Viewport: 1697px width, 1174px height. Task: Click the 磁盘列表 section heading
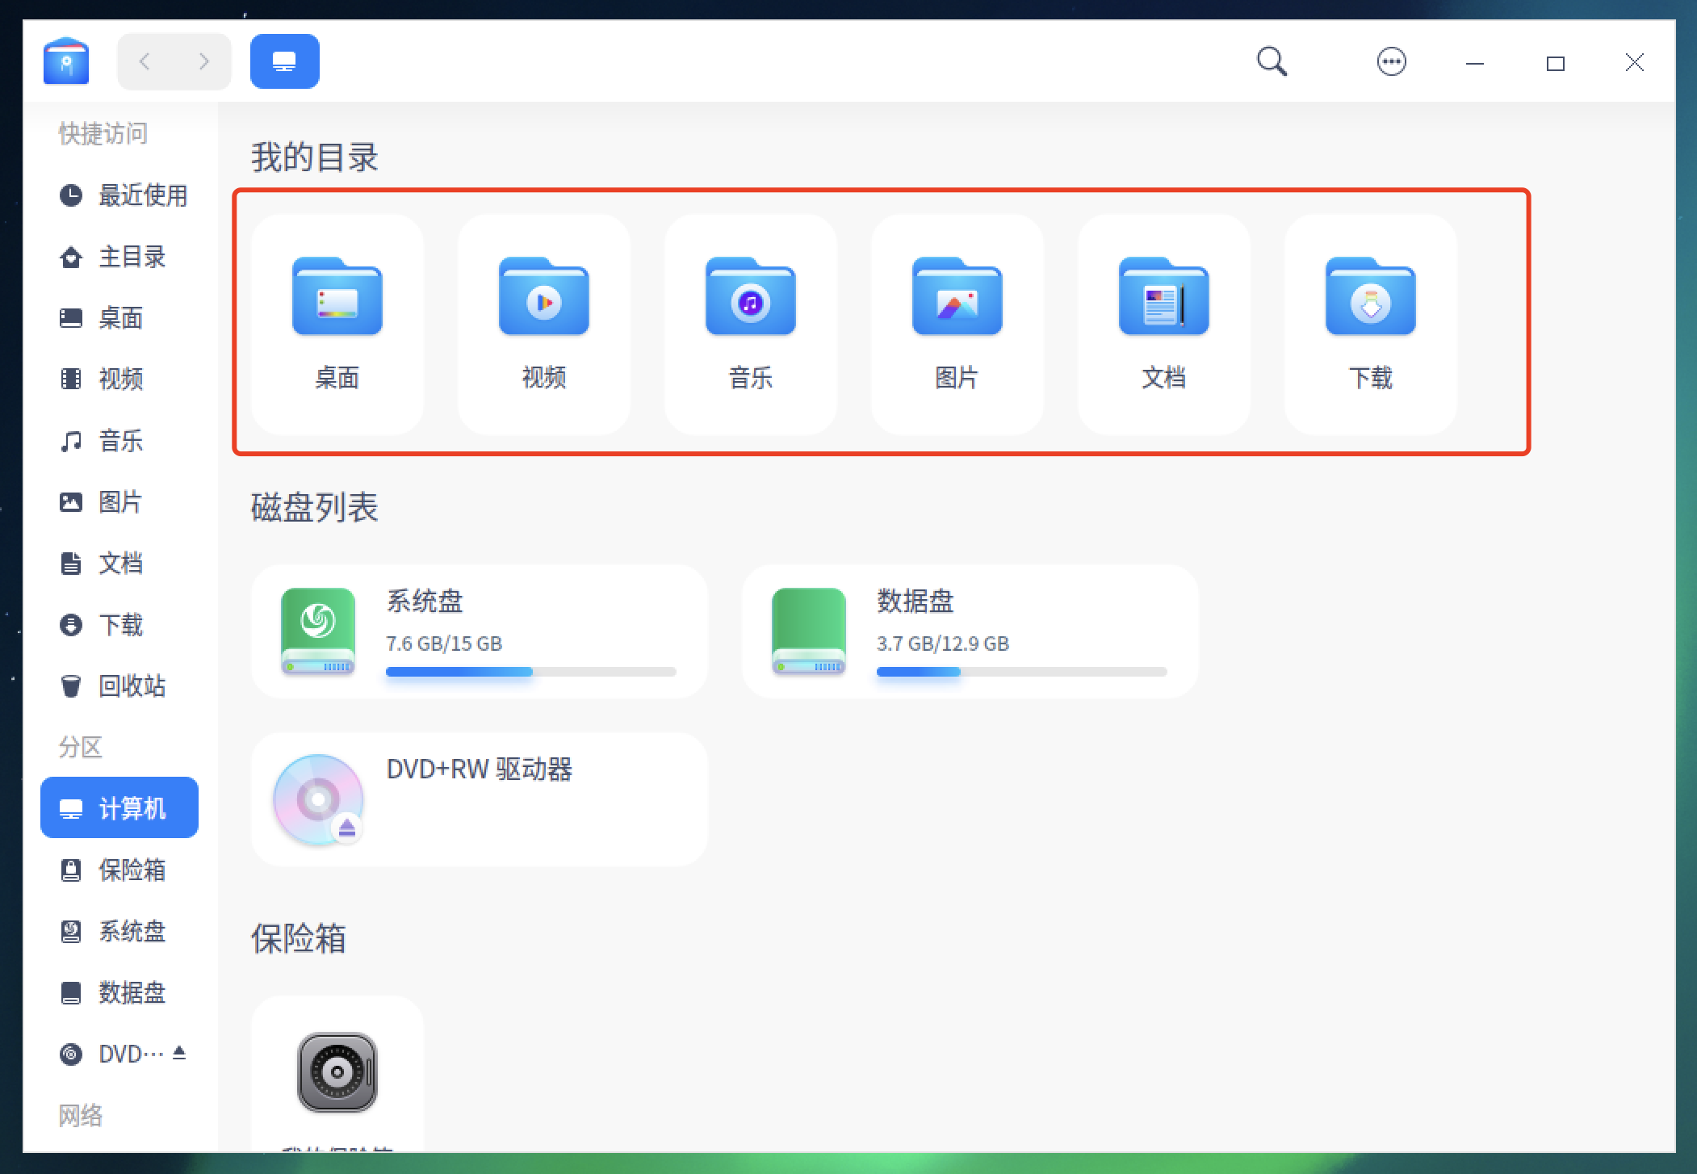pos(315,507)
